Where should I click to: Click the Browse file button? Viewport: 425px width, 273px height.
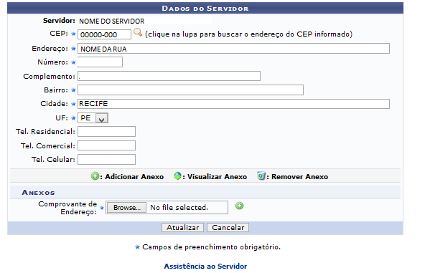[126, 208]
